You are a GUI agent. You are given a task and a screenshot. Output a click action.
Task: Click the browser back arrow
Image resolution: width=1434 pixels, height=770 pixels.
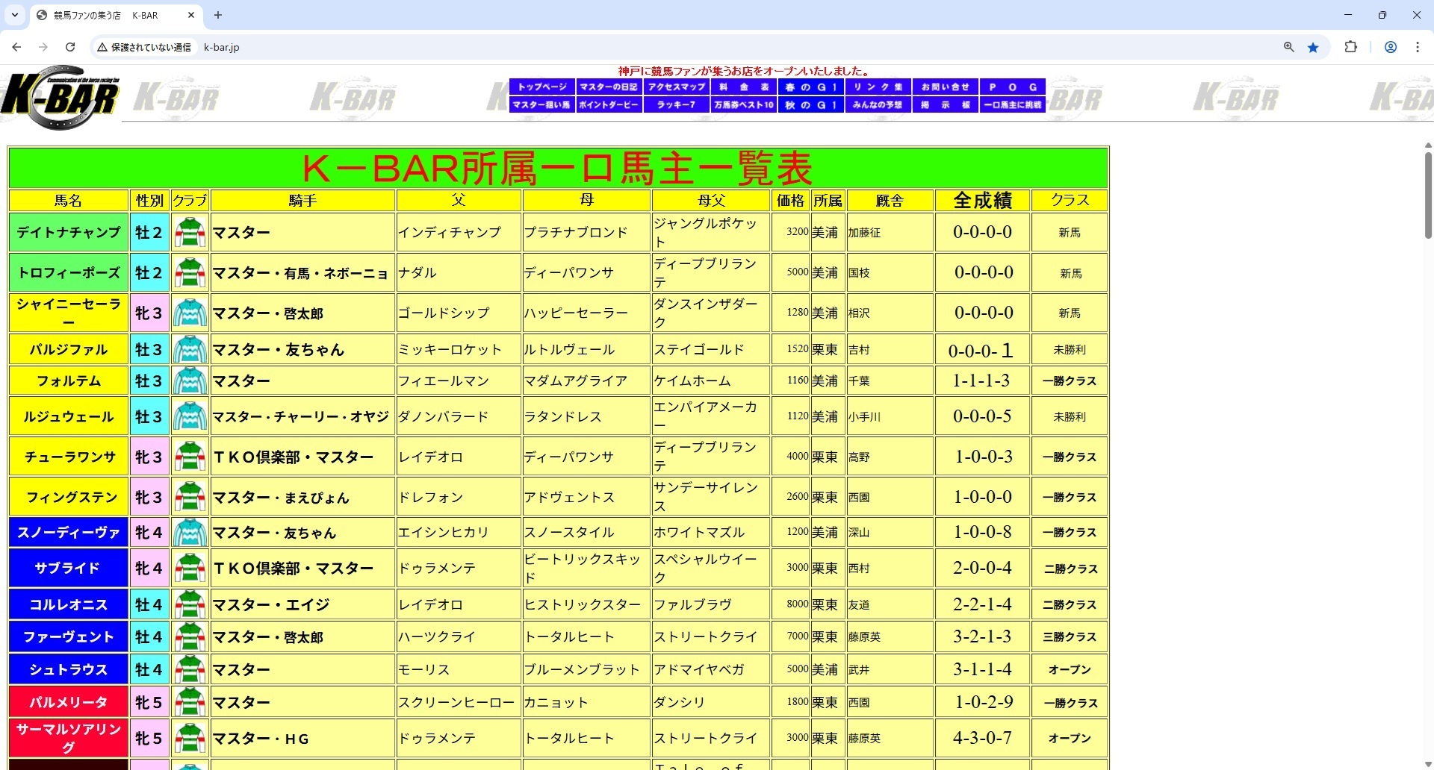pos(16,47)
